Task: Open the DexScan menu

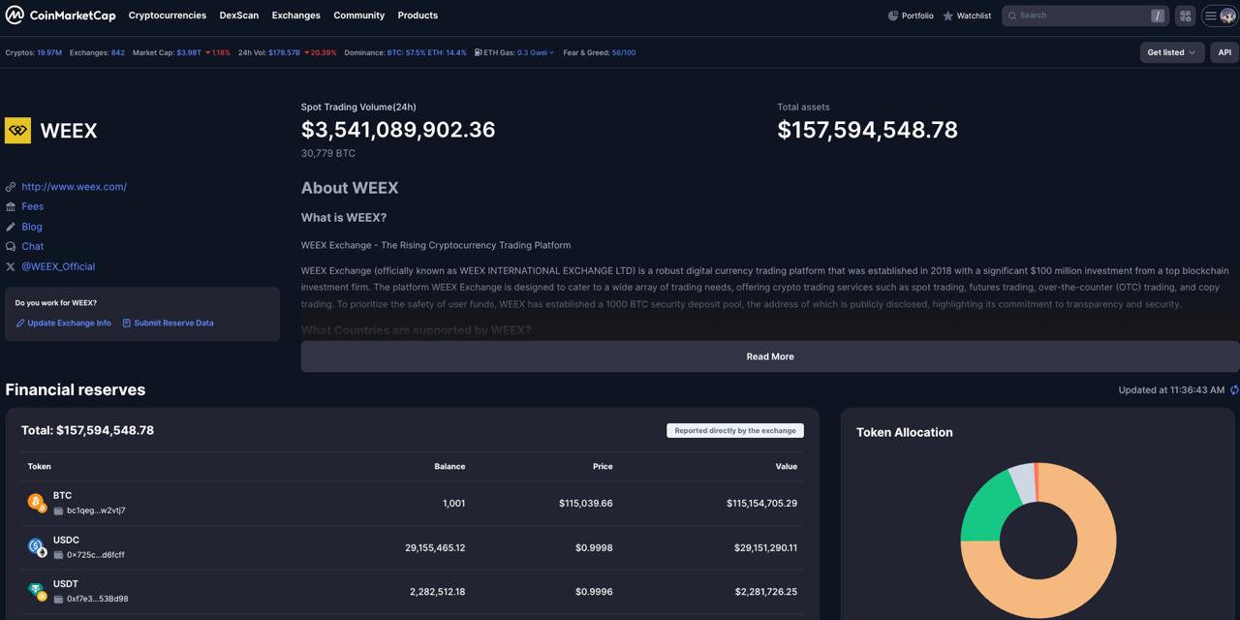Action: coord(239,15)
